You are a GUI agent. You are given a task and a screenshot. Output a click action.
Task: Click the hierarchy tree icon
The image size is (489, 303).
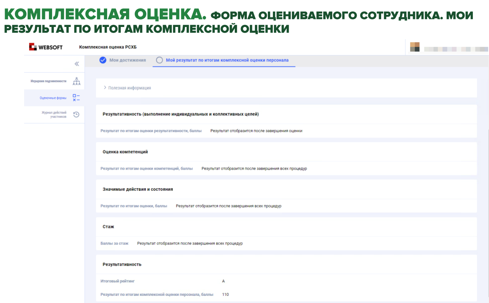(x=76, y=81)
